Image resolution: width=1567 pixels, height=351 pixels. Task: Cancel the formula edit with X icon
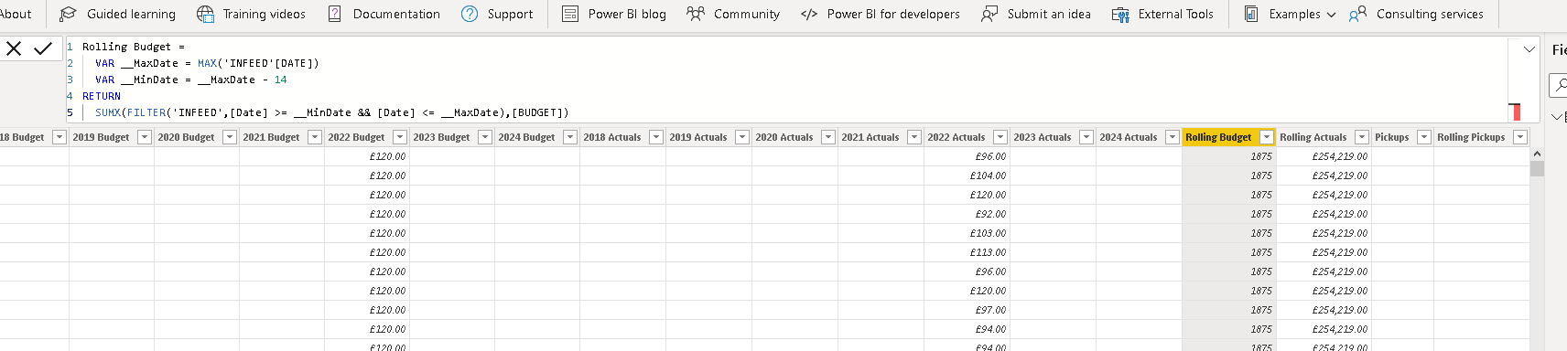[14, 49]
